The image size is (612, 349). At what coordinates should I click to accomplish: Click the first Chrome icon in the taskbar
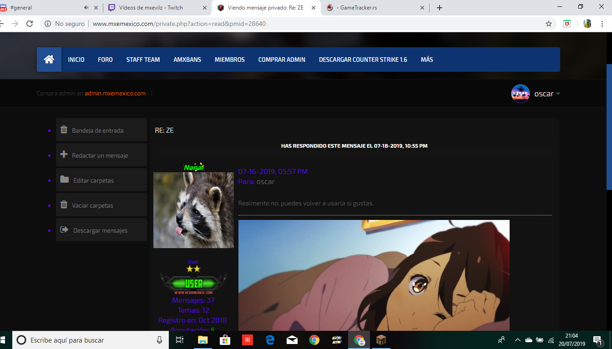[314, 340]
